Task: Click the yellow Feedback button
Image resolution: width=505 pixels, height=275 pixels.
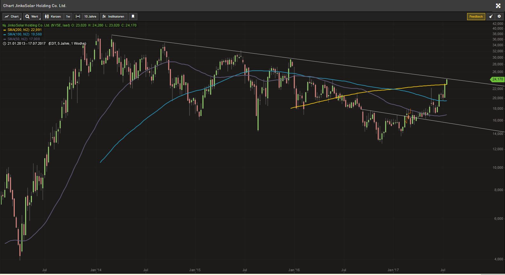Action: pyautogui.click(x=476, y=17)
